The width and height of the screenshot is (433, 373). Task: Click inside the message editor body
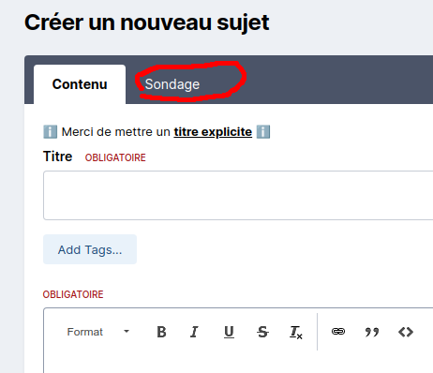[x=238, y=363]
